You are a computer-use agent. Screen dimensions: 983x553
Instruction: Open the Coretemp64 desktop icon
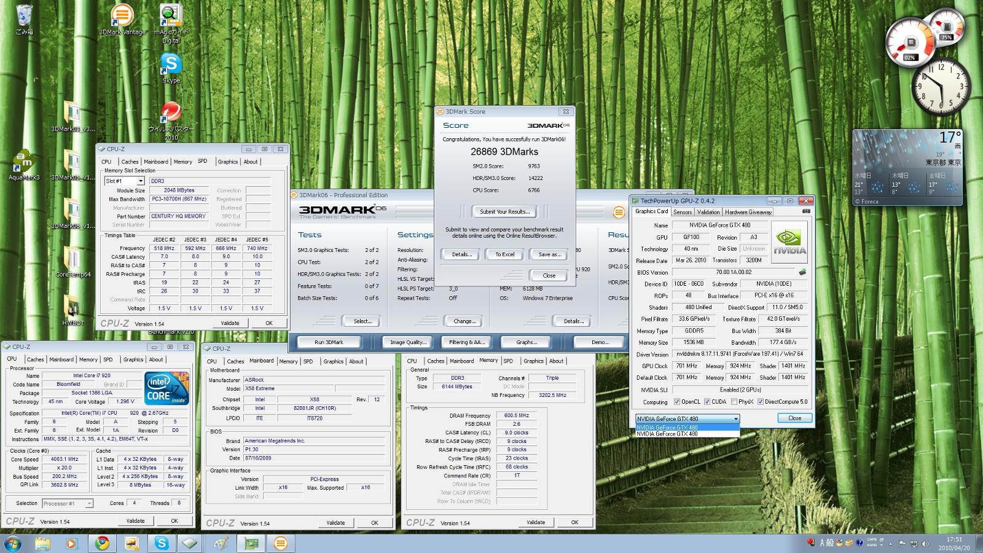point(73,262)
